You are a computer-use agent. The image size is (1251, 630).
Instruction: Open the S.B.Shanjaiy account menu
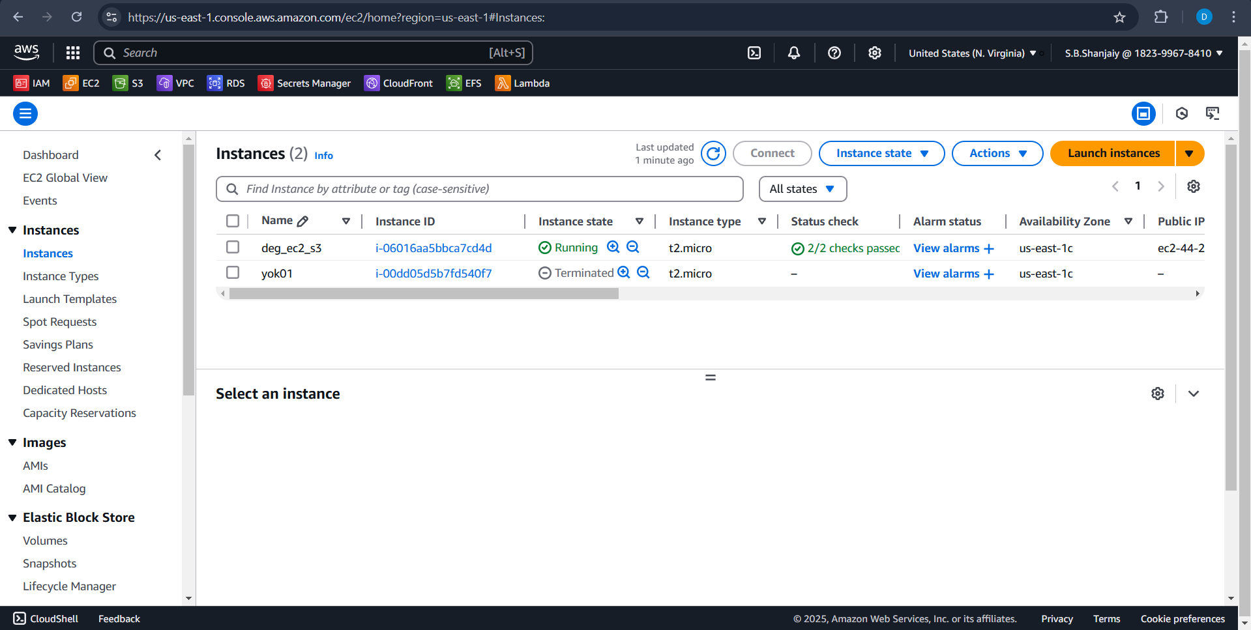1144,53
